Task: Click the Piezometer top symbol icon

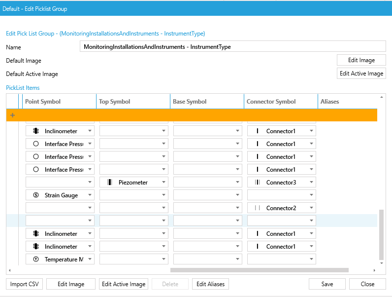Action: coord(109,183)
